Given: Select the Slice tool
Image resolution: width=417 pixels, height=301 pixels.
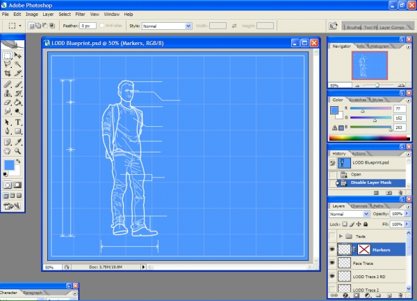Looking at the screenshot, I should pyautogui.click(x=18, y=73).
